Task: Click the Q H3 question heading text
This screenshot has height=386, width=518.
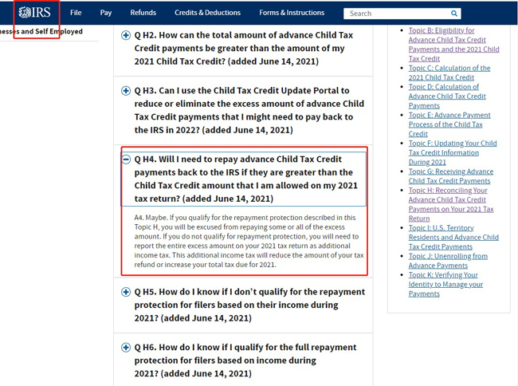Action: coord(249,110)
